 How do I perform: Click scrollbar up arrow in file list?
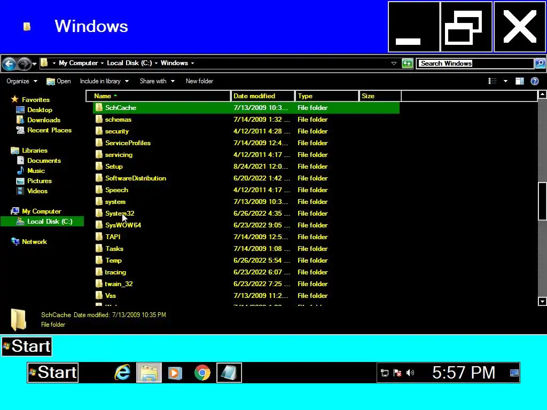542,94
